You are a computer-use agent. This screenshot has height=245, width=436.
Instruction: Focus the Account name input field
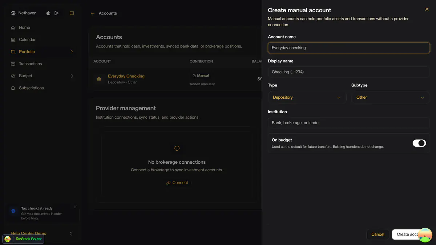coord(349,48)
